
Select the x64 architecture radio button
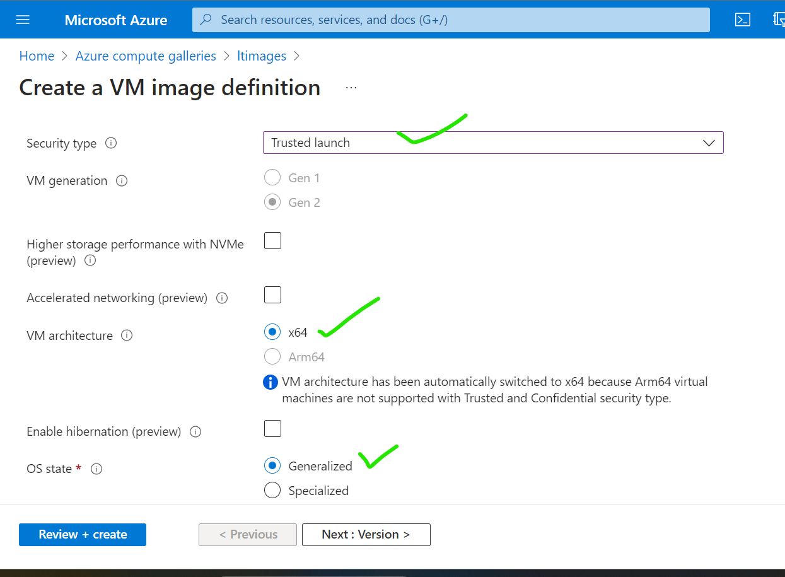(x=272, y=332)
